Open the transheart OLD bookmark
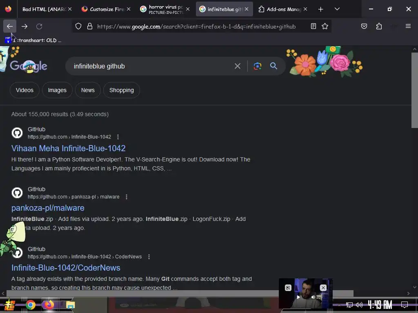418x313 pixels. pyautogui.click(x=33, y=40)
